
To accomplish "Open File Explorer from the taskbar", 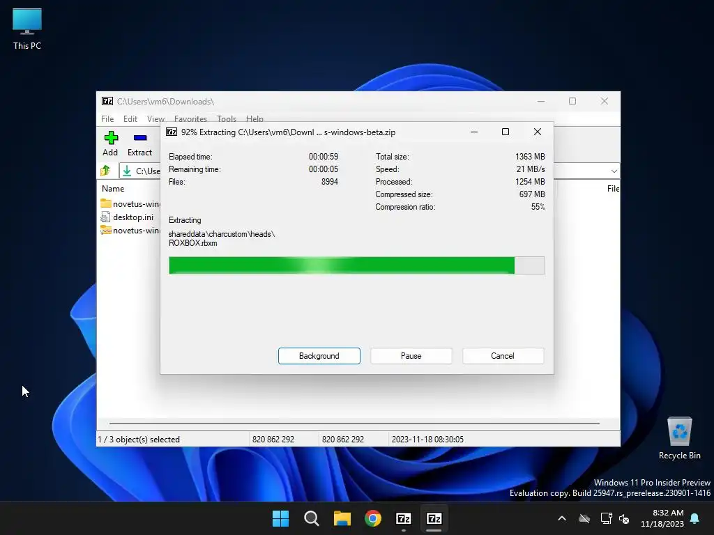I will coord(342,518).
